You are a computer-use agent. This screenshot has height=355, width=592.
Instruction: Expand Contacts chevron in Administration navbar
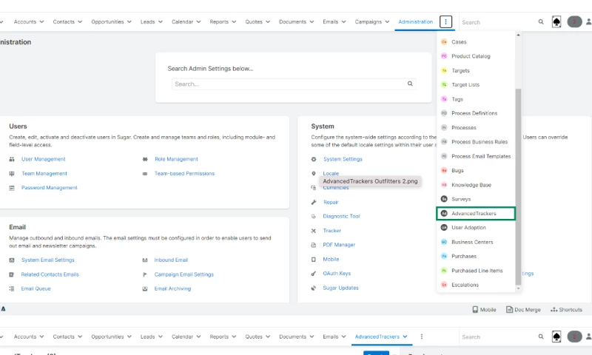click(80, 22)
